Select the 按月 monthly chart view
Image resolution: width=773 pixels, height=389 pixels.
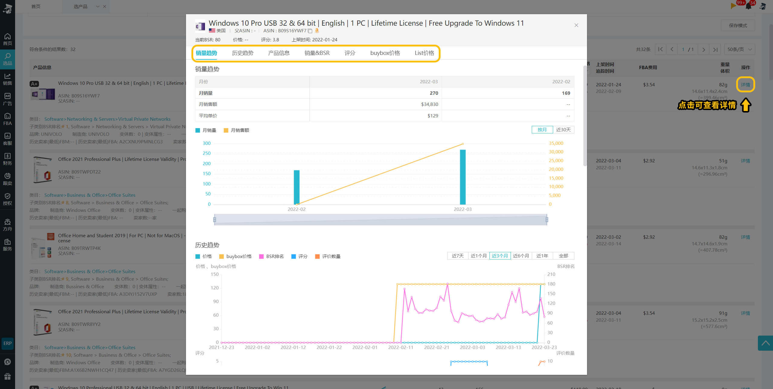coord(542,129)
